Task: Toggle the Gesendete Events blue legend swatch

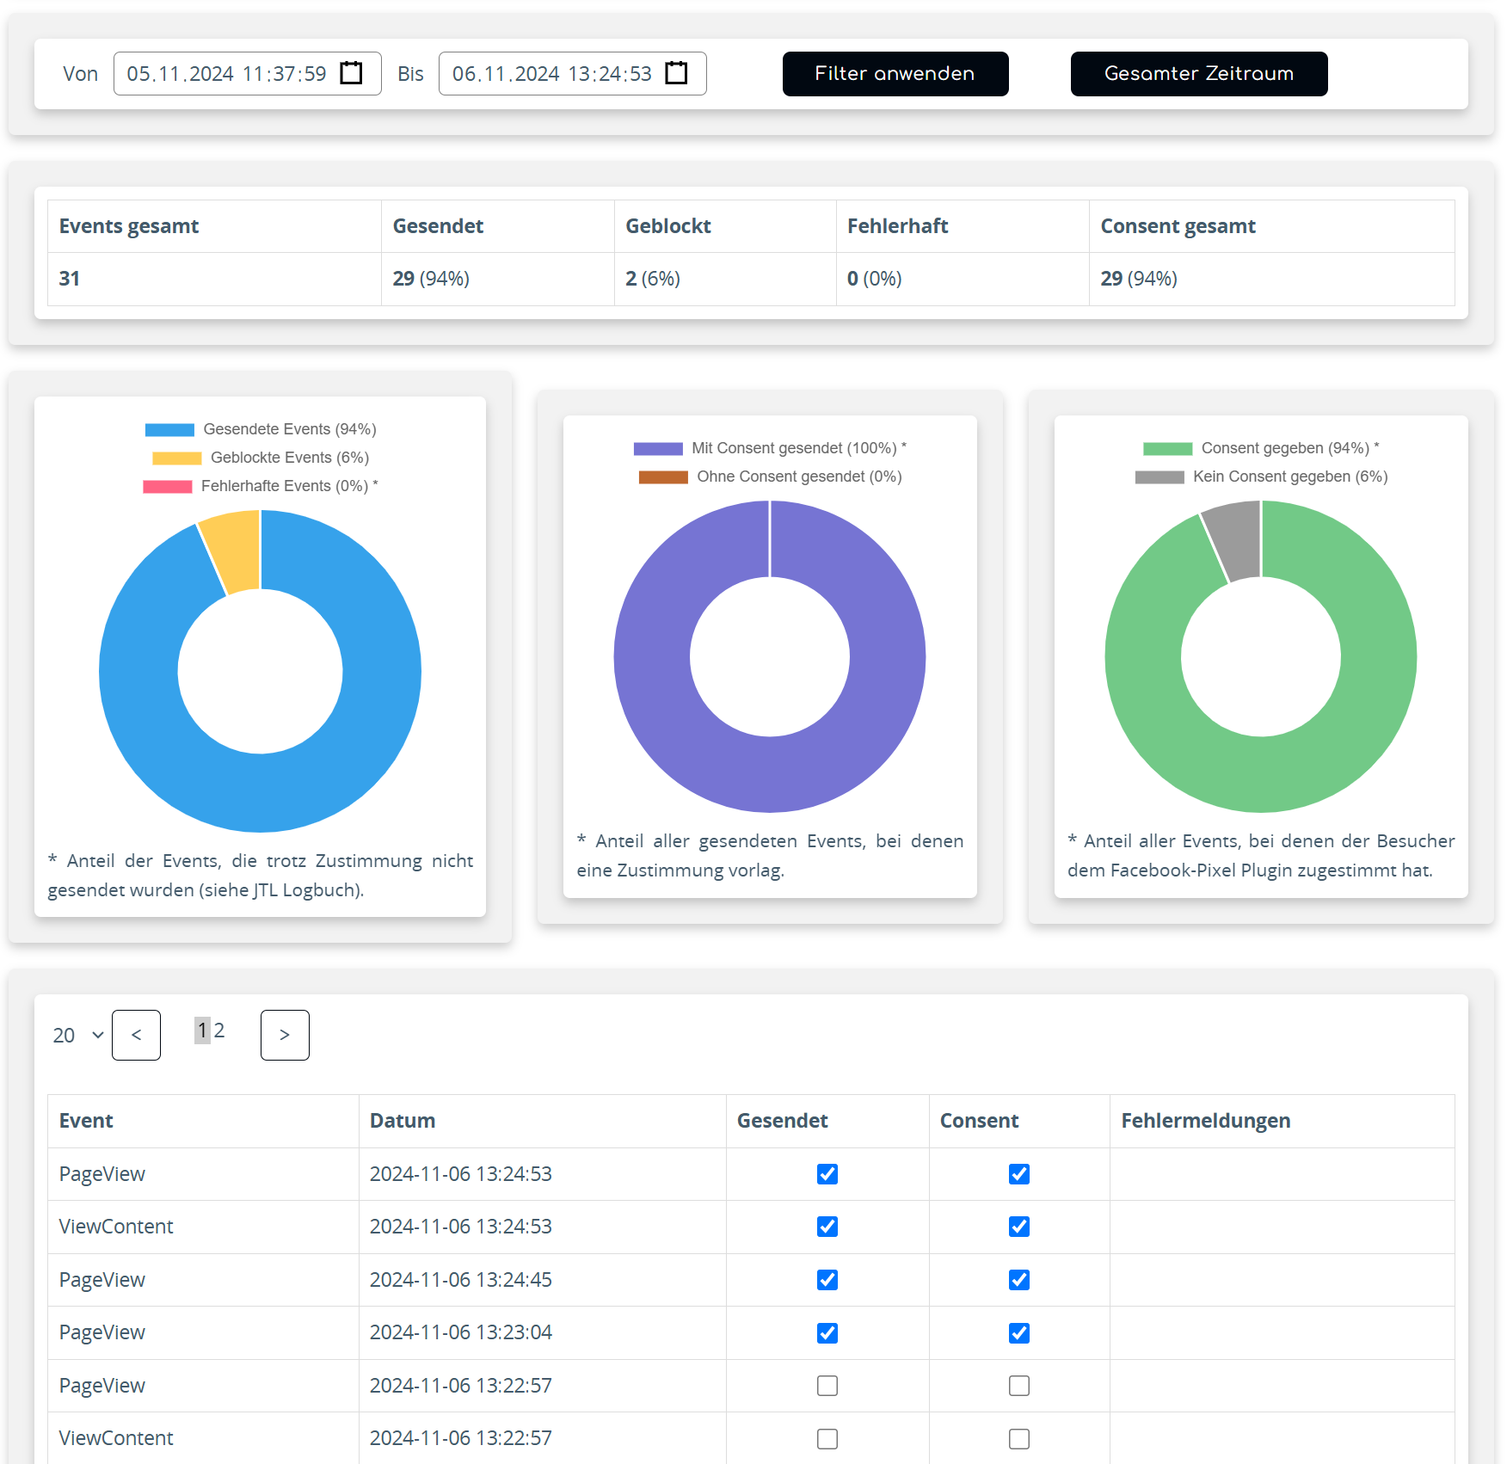Action: tap(169, 429)
